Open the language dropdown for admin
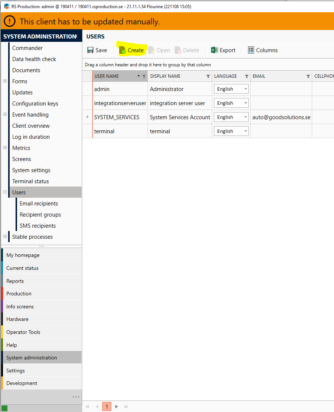This screenshot has height=412, width=334. click(x=245, y=89)
